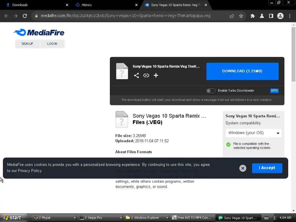Click I Accept on cookie banner
Viewport: 296px width, 222px height.
click(267, 168)
